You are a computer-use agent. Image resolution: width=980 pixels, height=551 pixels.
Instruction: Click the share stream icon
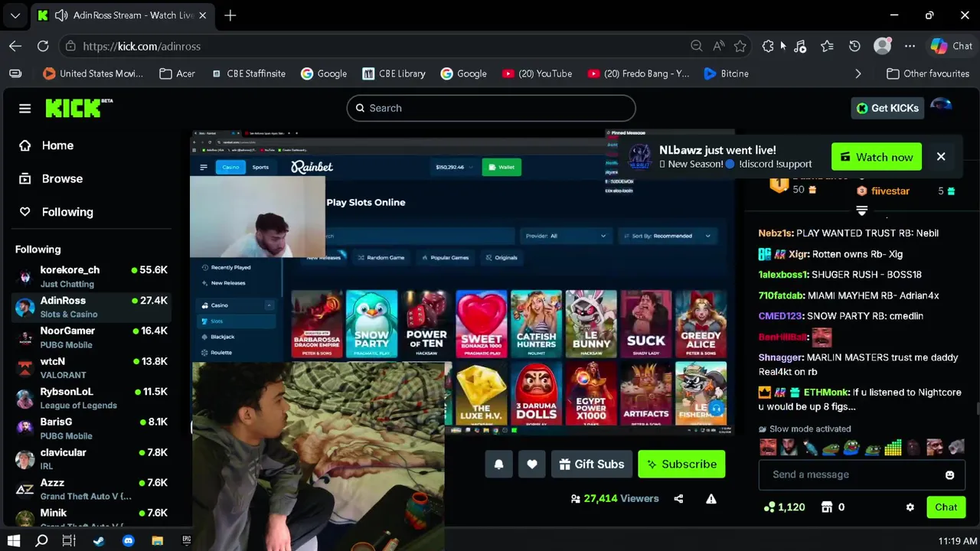point(678,499)
